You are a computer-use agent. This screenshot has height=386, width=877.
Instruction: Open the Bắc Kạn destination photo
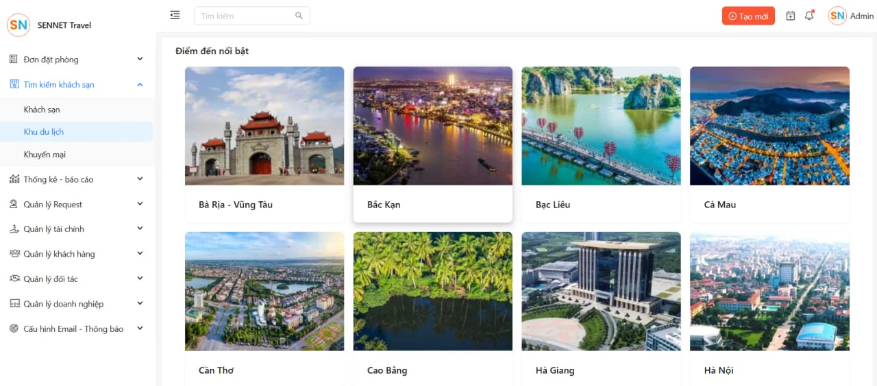432,126
